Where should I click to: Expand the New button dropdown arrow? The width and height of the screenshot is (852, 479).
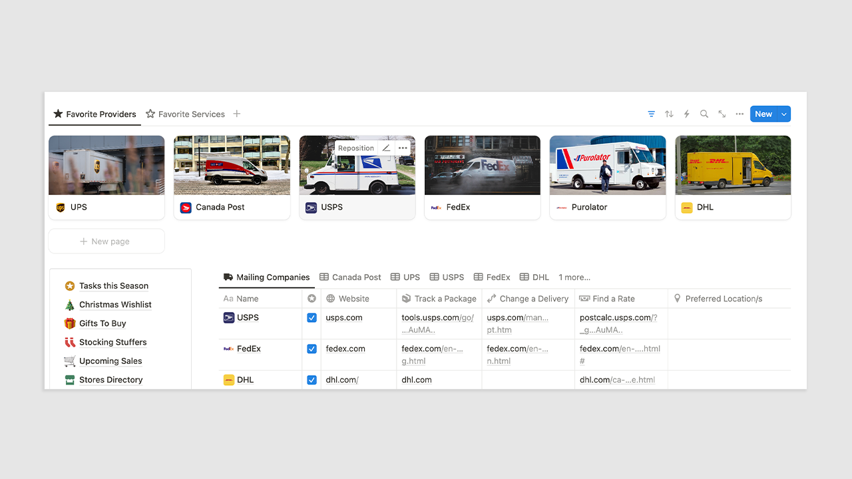(x=784, y=114)
